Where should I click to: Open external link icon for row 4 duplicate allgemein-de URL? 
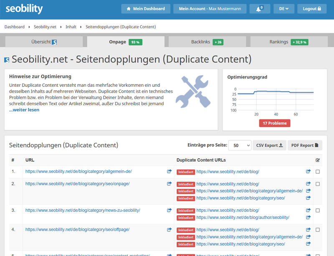[x=308, y=237]
